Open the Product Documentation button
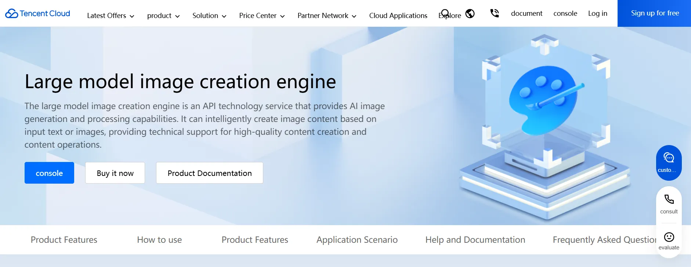 tap(209, 173)
